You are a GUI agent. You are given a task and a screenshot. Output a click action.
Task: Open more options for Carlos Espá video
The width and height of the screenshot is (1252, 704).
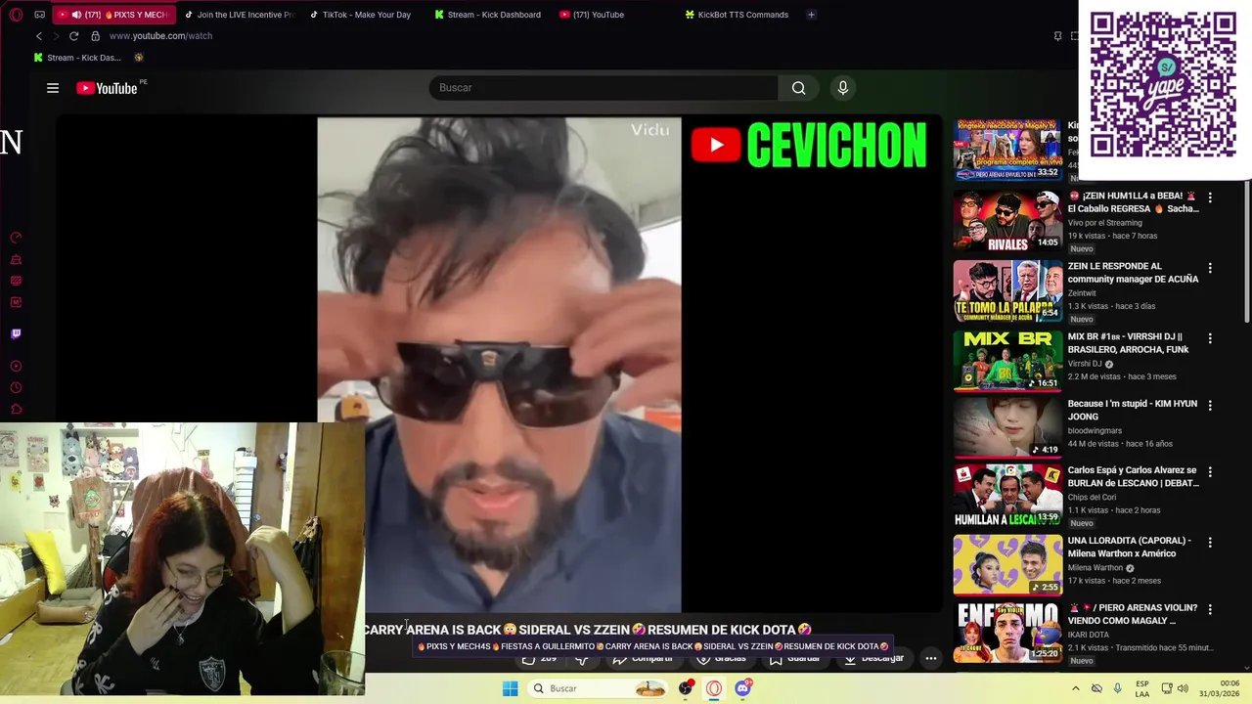tap(1210, 471)
